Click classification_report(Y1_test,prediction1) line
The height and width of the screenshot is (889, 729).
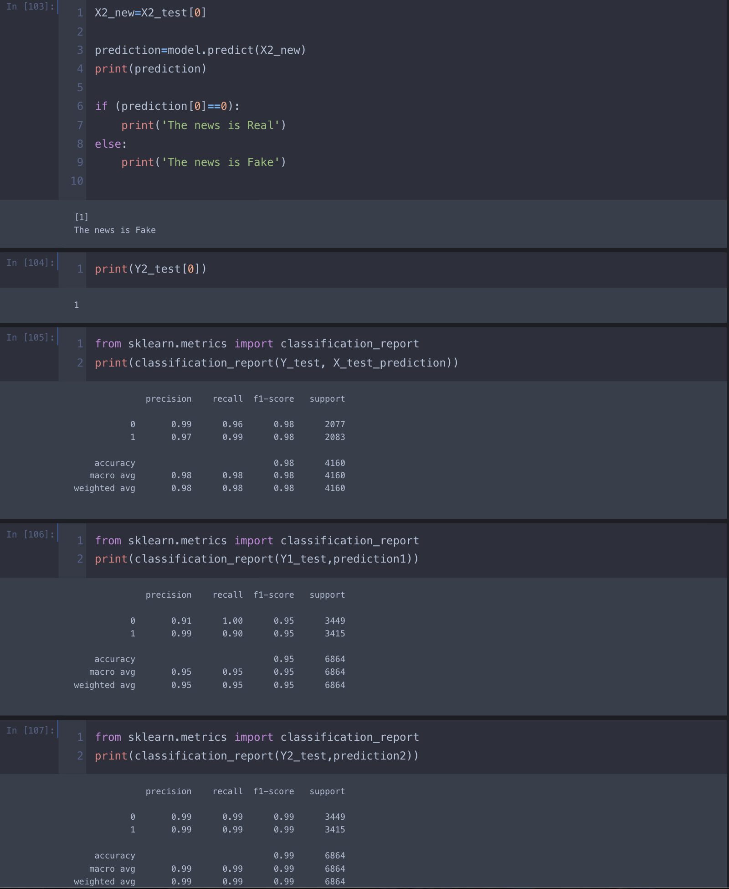pos(257,559)
